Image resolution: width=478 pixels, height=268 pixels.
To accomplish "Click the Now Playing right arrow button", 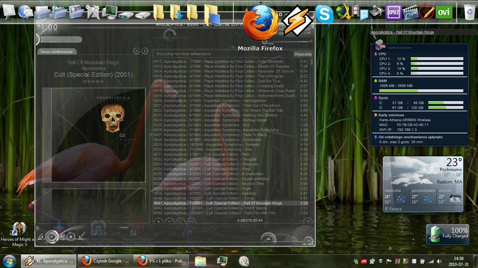I will (145, 51).
